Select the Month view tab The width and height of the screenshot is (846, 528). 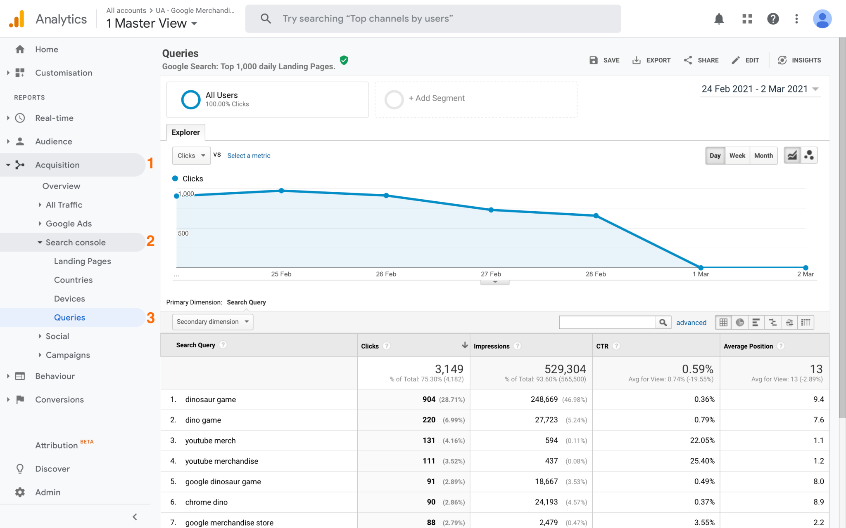pos(763,155)
